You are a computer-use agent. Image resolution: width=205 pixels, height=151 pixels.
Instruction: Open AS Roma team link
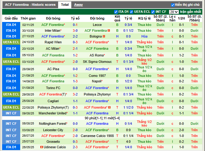[x=96, y=55]
